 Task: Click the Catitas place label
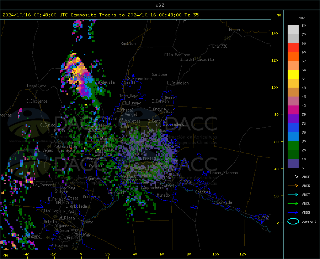click(x=203, y=192)
